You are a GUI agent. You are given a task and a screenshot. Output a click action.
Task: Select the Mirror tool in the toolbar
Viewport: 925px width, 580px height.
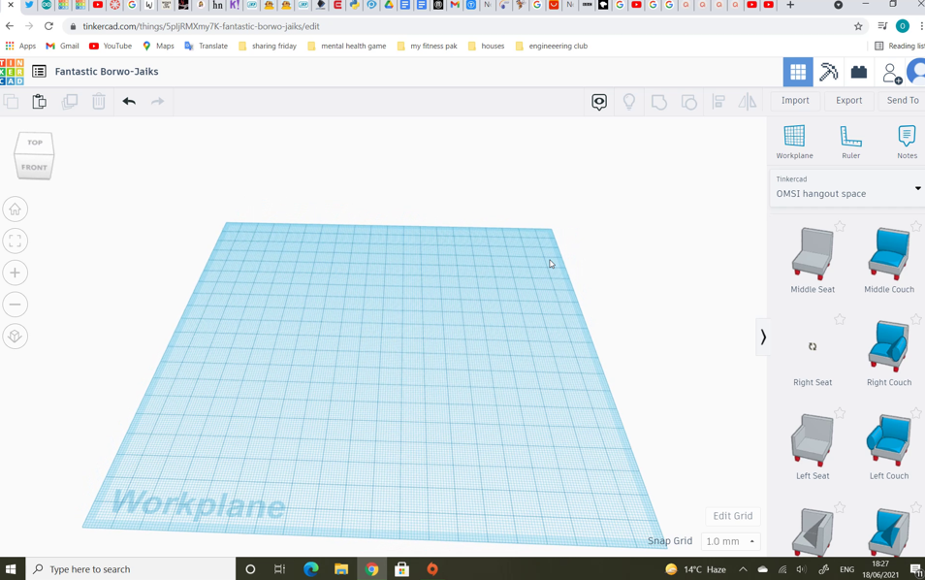coord(748,100)
